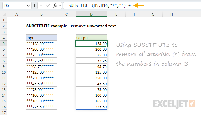The height and width of the screenshot is (115, 201).
Task: Click cell ***65.75******
Action: 42,66
